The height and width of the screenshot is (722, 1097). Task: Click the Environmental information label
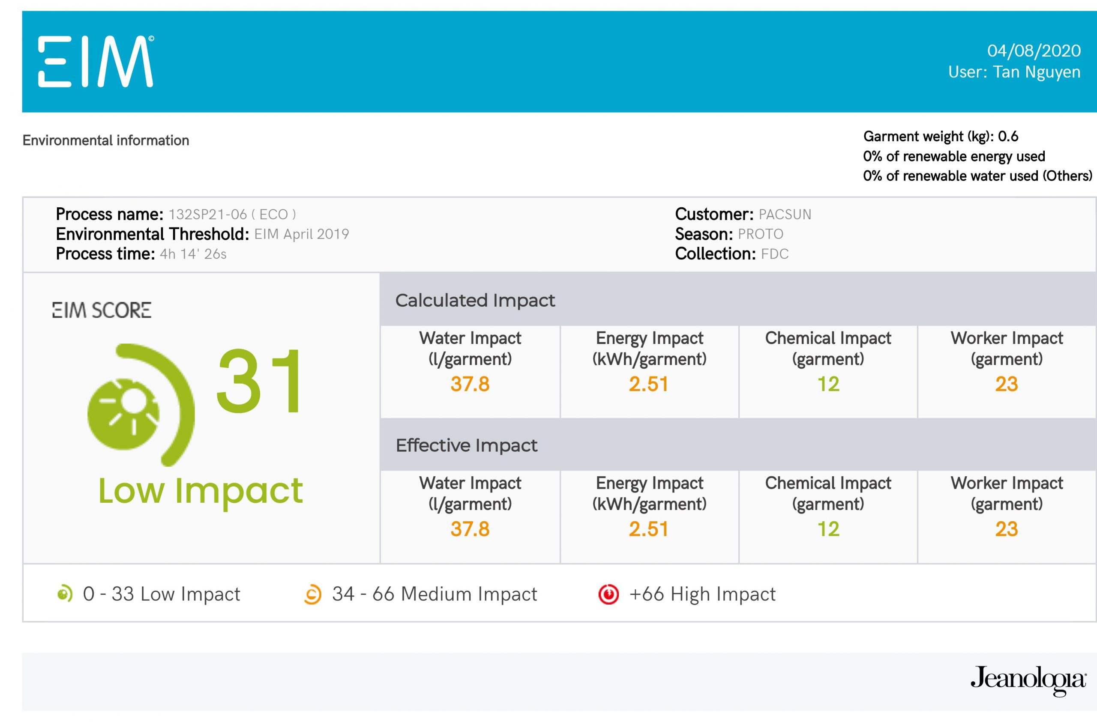tap(106, 140)
